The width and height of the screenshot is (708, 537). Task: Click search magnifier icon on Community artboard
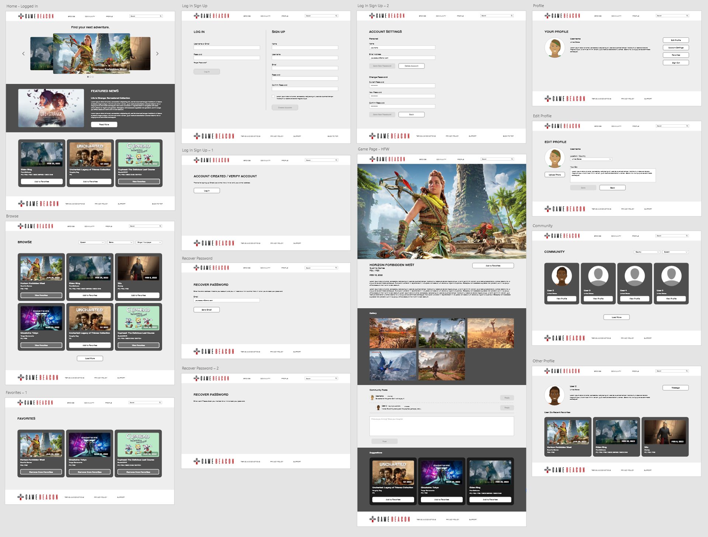coord(687,236)
